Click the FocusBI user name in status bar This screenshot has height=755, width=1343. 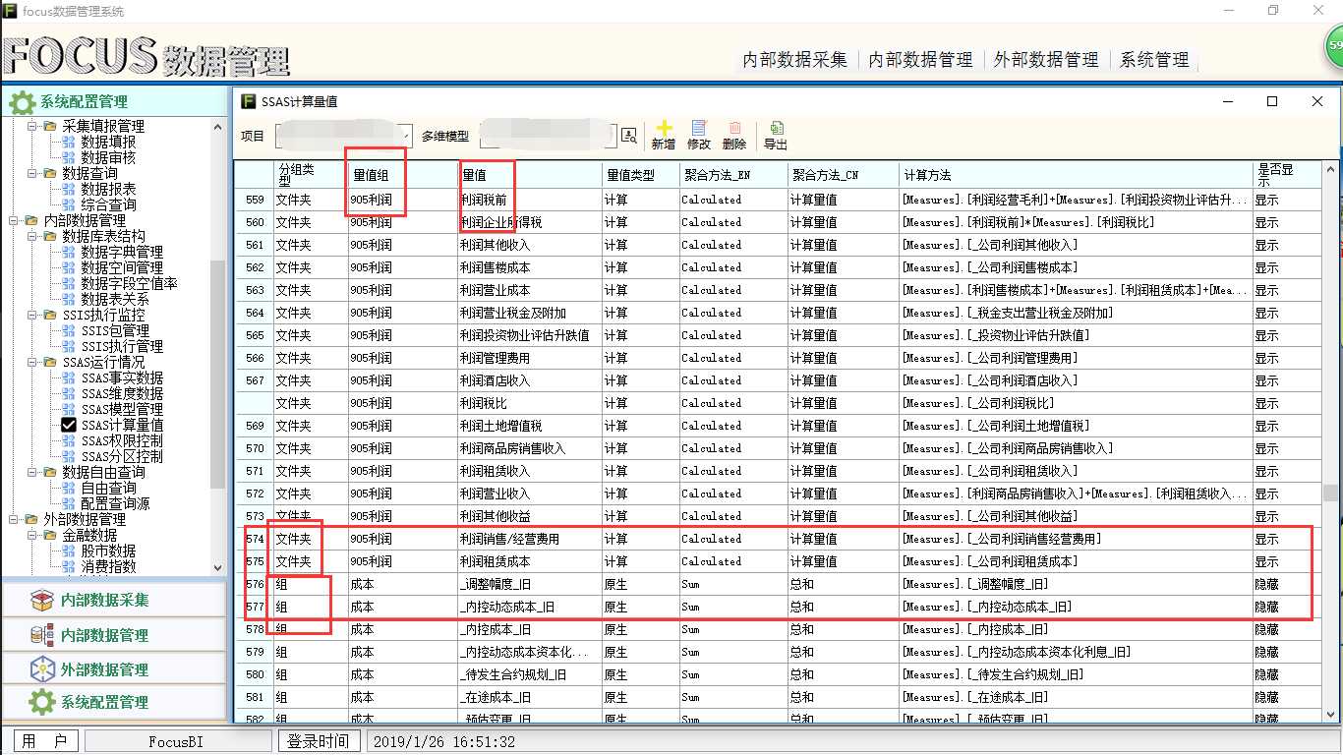pos(177,741)
